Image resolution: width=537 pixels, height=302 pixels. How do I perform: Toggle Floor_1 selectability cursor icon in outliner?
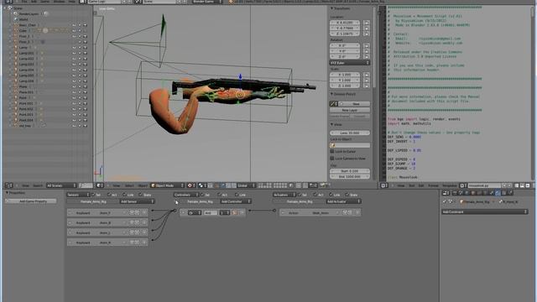80,36
